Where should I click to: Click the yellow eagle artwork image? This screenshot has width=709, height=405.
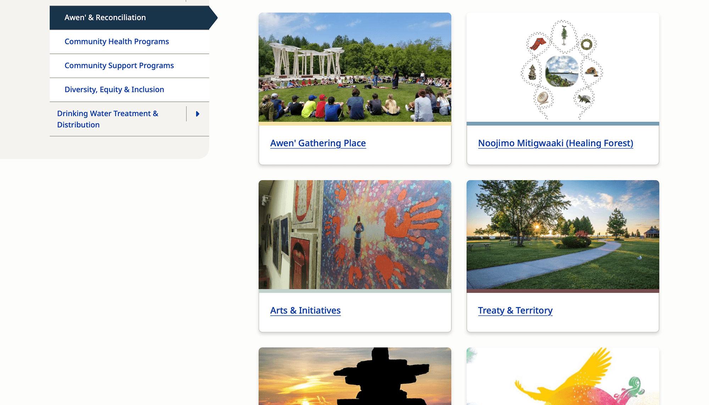[563, 376]
